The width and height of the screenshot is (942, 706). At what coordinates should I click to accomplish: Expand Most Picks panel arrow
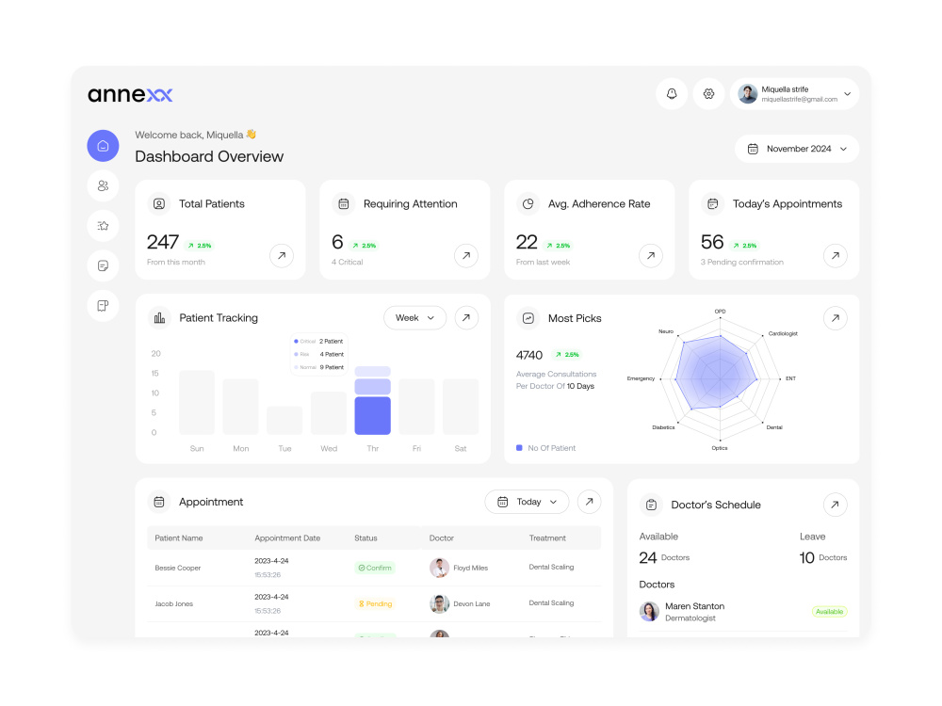(x=835, y=318)
